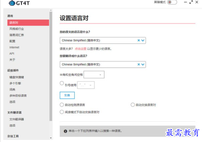Select 语言对 in the sidebar

click(x=28, y=23)
